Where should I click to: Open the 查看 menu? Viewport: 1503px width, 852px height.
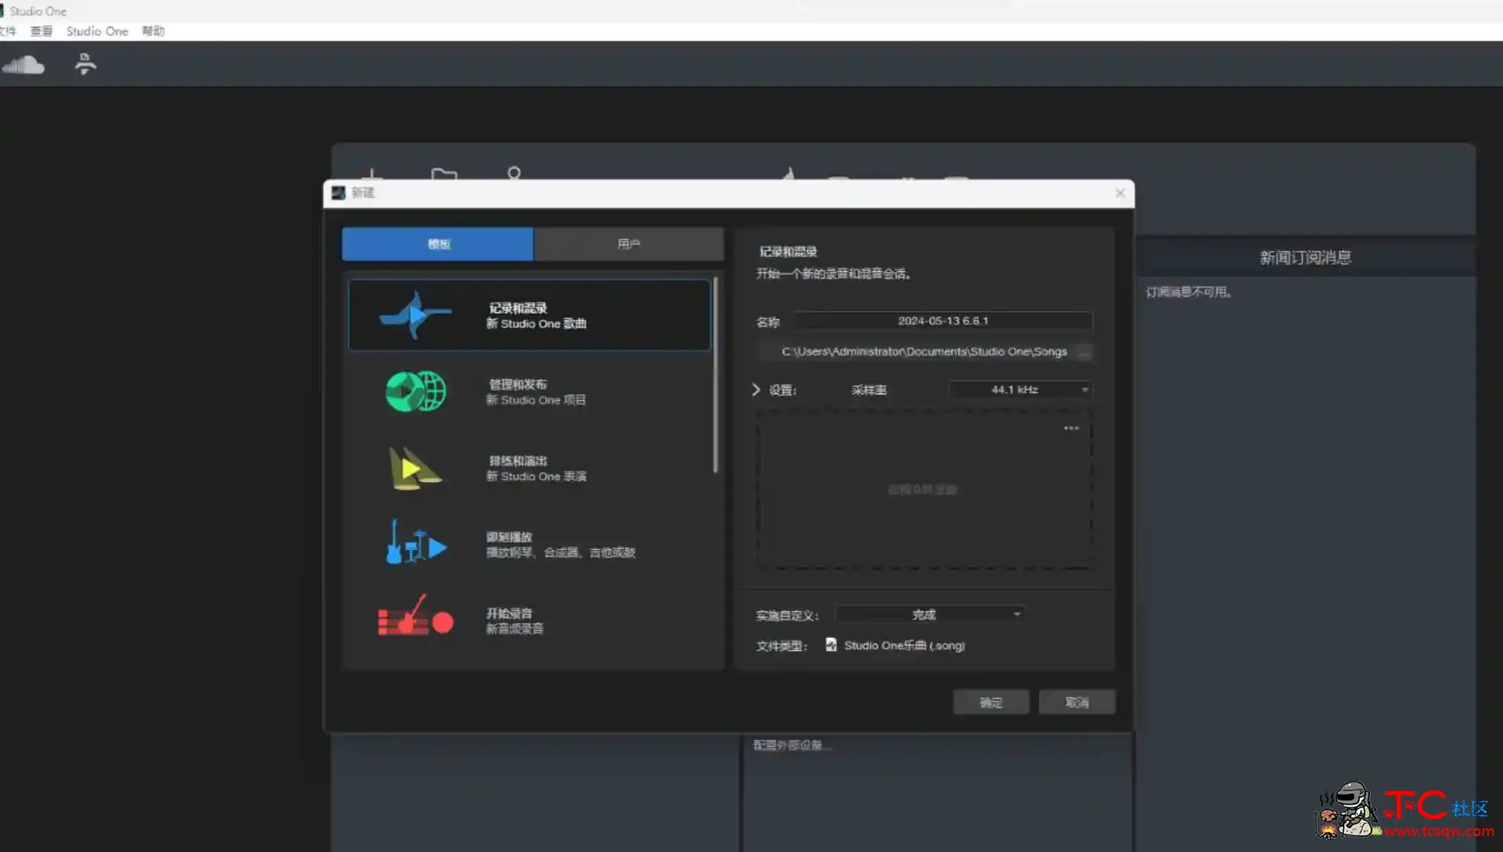pos(41,31)
